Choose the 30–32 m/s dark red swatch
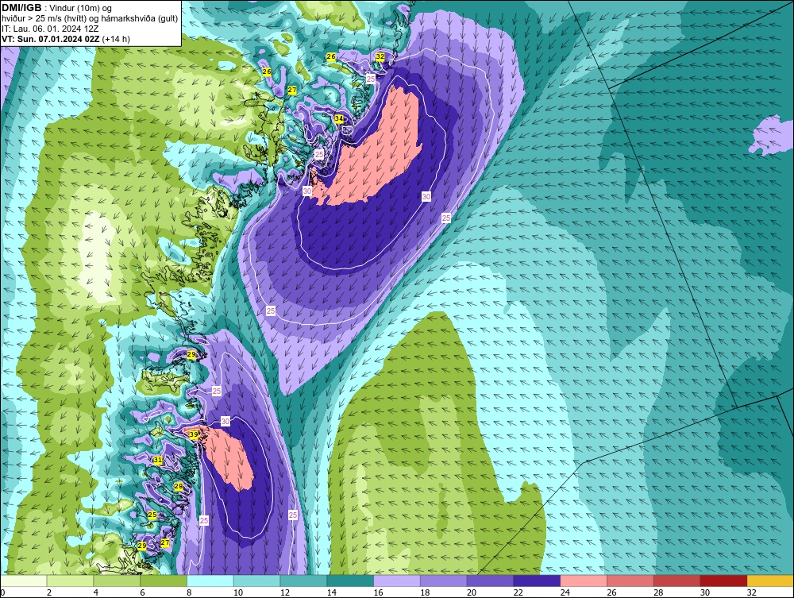Viewport: 794px width, 598px height. (723, 581)
